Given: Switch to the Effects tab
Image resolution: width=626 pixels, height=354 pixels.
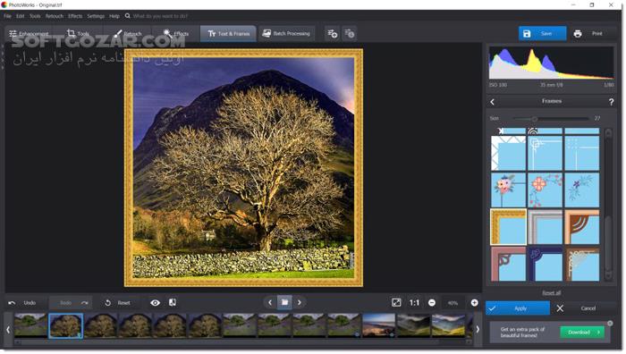Looking at the screenshot, I should coord(176,34).
